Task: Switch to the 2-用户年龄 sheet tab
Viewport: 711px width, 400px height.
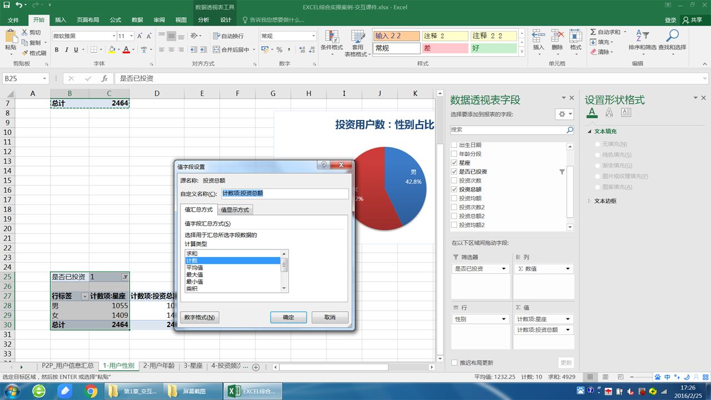Action: pos(159,366)
